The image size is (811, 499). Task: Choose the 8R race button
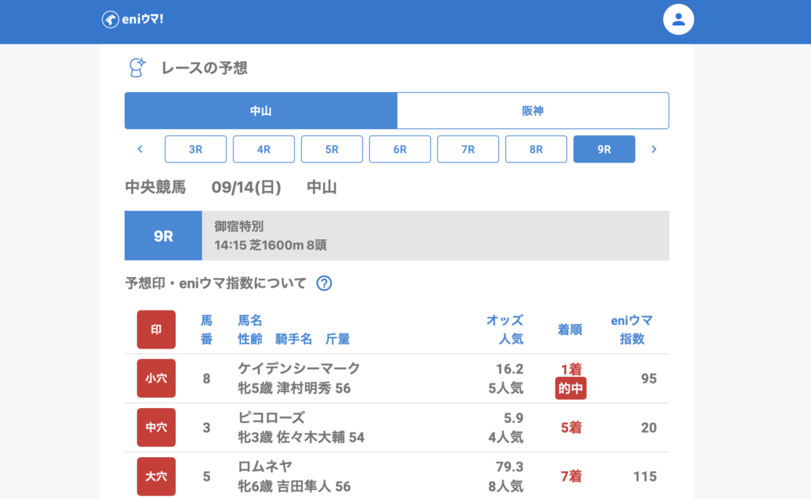tap(536, 149)
